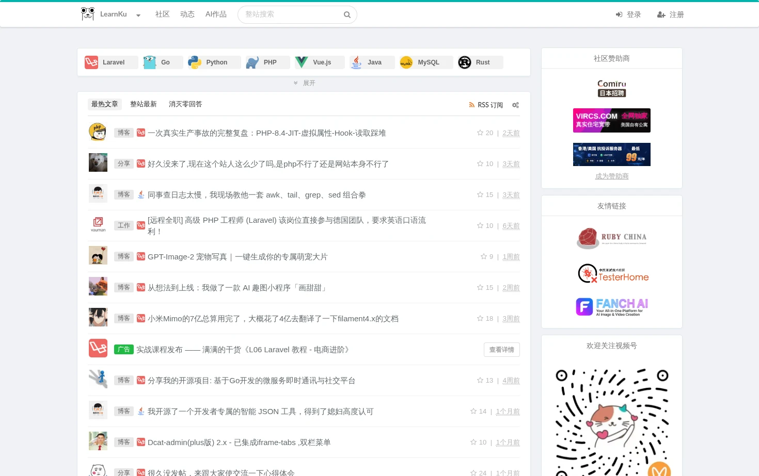Click the 广告 label on L06 course
This screenshot has width=759, height=476.
click(124, 349)
